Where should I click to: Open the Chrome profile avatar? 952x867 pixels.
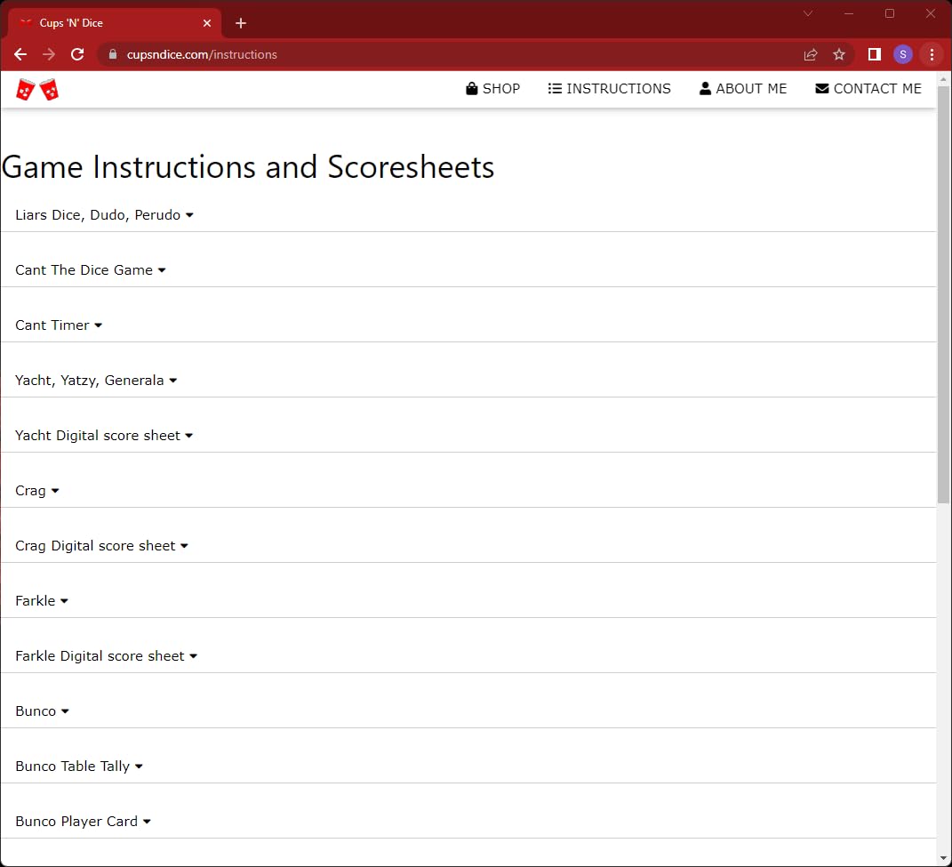tap(902, 54)
